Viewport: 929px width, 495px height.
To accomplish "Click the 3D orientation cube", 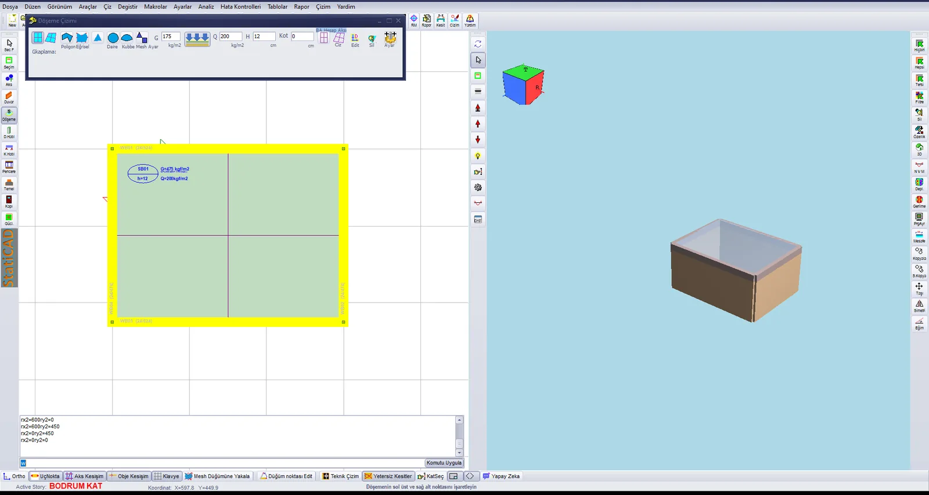I will pyautogui.click(x=523, y=85).
